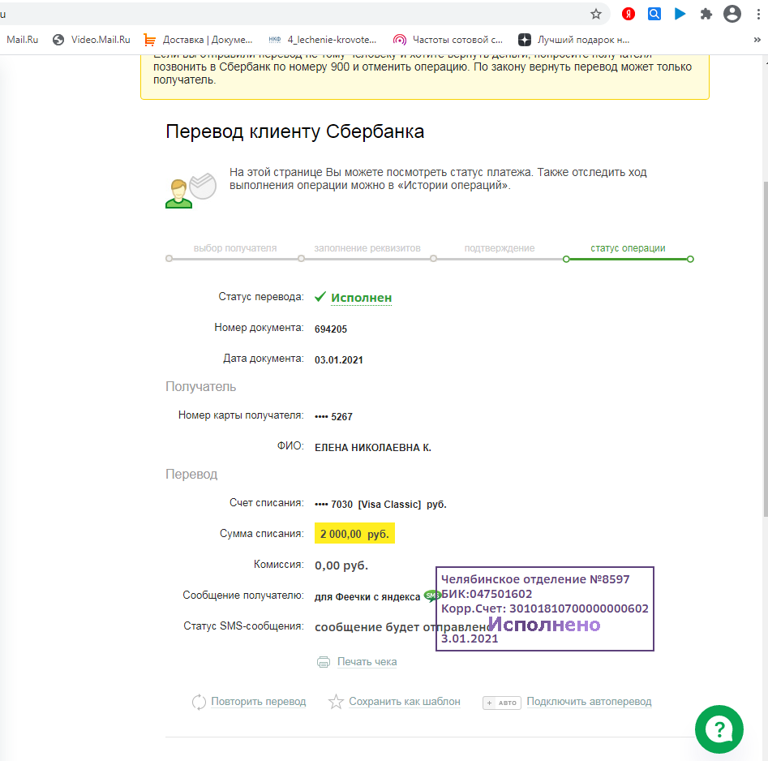Click the green SMS bubble icon
The height and width of the screenshot is (761, 768).
431,595
